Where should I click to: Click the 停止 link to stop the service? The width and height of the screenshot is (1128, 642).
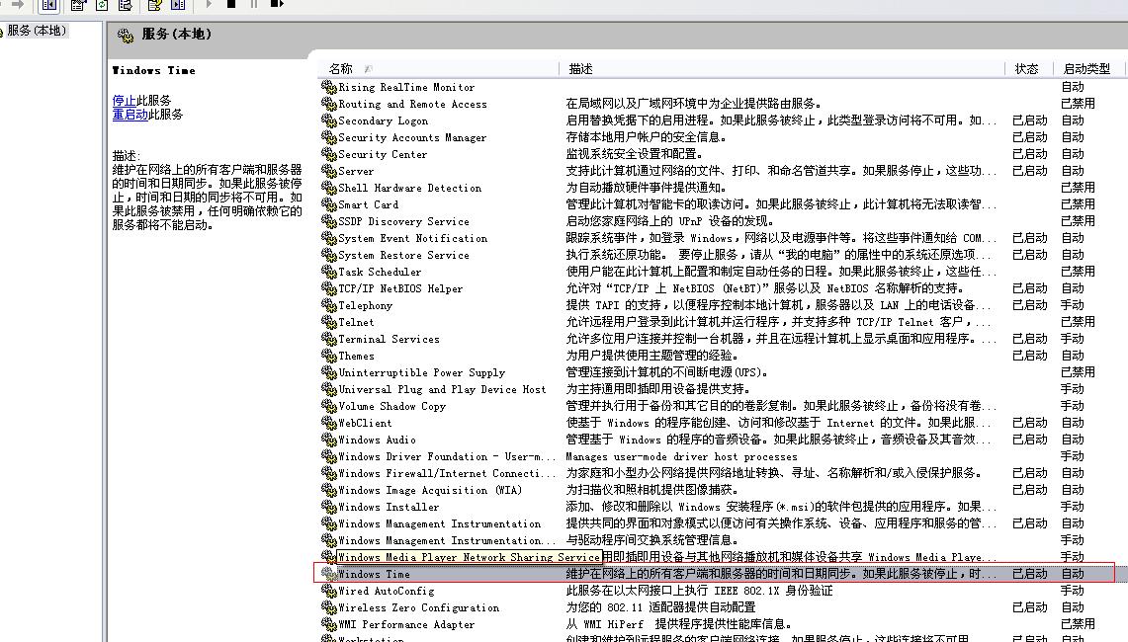tap(124, 101)
